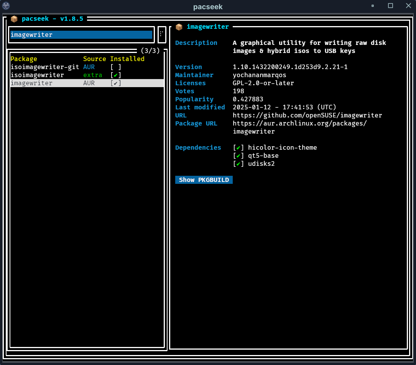This screenshot has width=416, height=365.
Task: Select the highlighted imagewriter package row
Action: [87, 83]
